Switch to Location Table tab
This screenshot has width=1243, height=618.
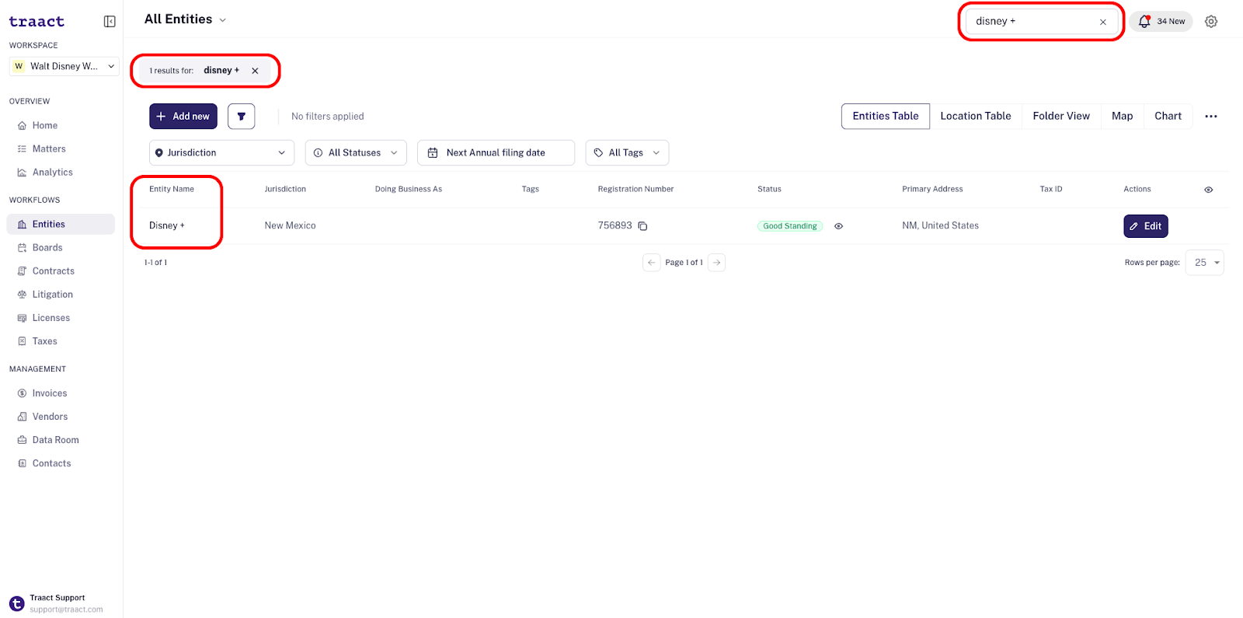click(x=976, y=117)
